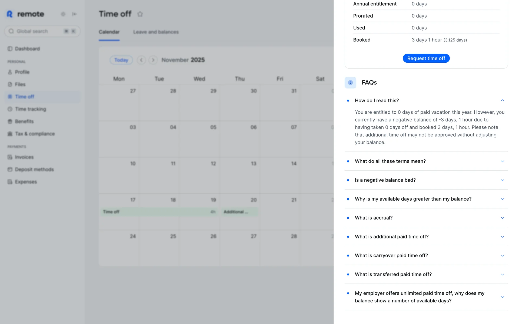Click Request time off button
This screenshot has width=519, height=324.
426,58
